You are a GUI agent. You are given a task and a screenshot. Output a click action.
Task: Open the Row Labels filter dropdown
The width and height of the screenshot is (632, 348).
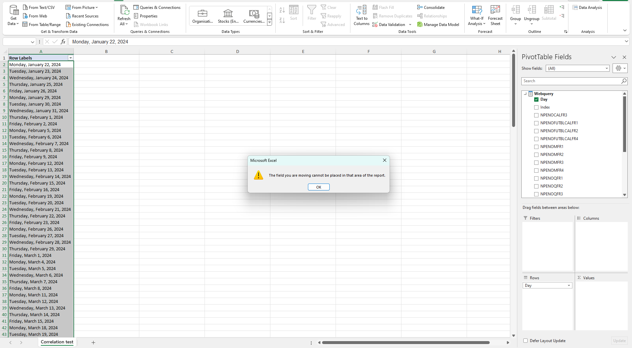tap(70, 58)
